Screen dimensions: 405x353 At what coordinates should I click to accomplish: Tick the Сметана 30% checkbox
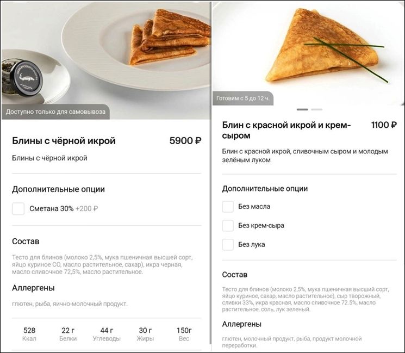[18, 209]
